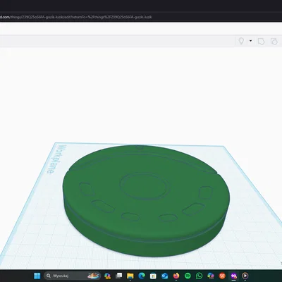
Task: Launch Microsoft Edge from the taskbar
Action: click(x=142, y=276)
